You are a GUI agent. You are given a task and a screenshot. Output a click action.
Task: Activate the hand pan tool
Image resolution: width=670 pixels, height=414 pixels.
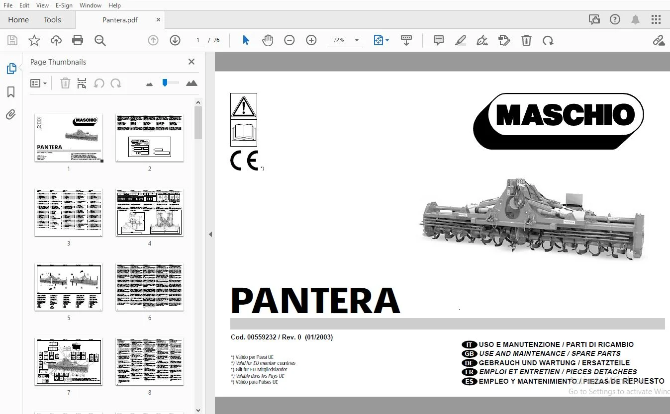point(268,40)
